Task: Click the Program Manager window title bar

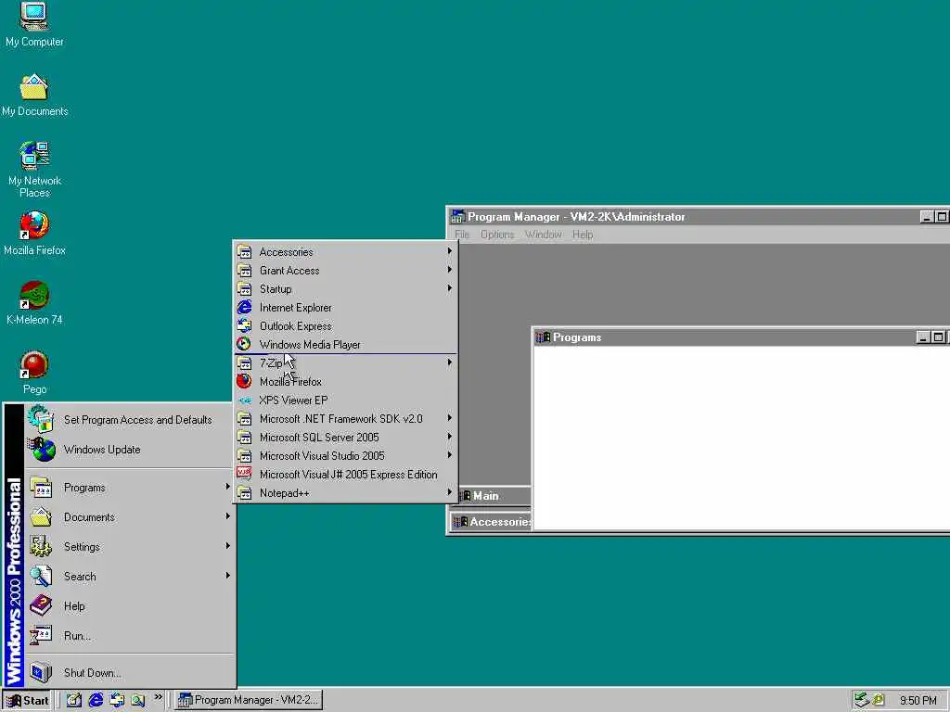Action: (700, 217)
